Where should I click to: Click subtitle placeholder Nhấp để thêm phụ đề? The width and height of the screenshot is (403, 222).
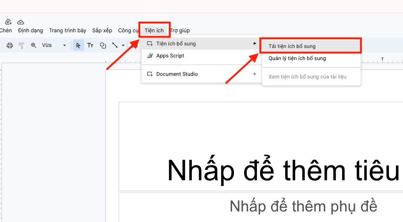[x=303, y=206]
